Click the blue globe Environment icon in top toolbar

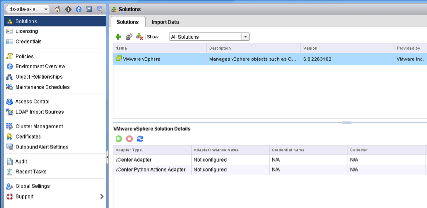[78, 9]
